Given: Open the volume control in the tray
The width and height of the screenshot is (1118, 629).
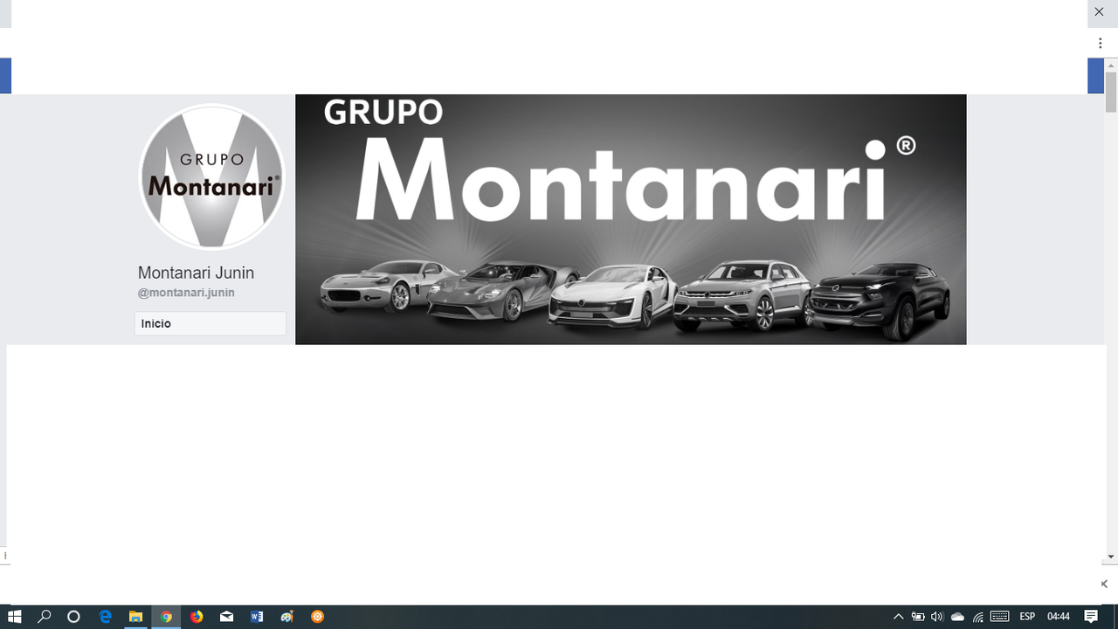Looking at the screenshot, I should (937, 617).
